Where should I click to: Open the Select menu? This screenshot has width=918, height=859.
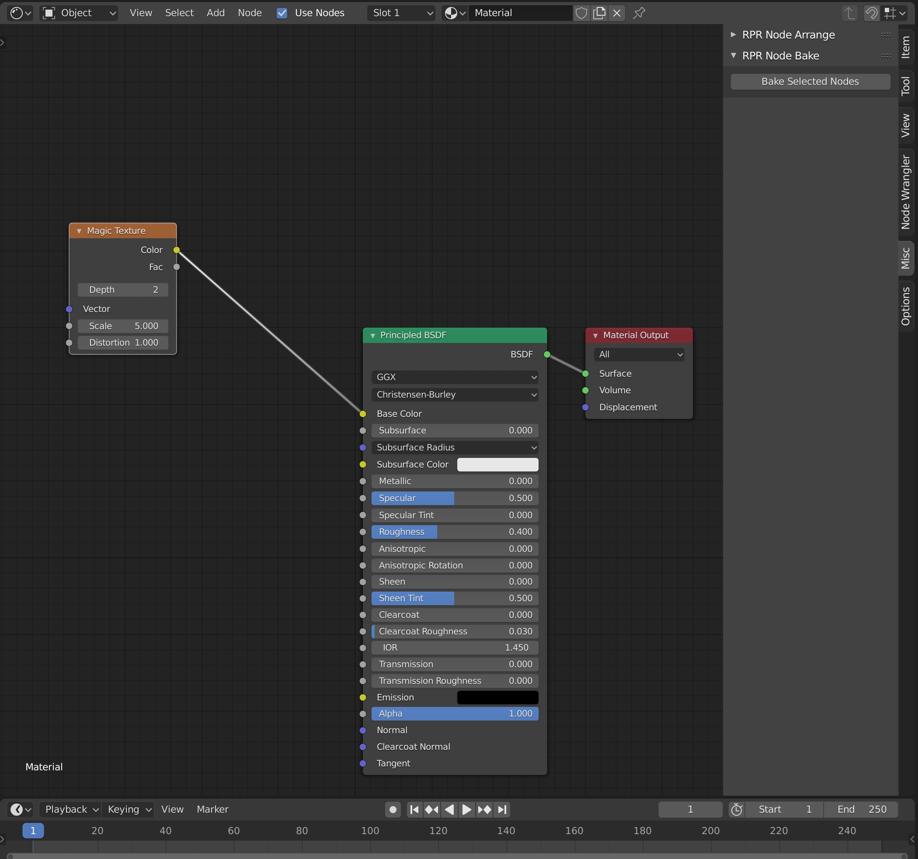coord(179,13)
